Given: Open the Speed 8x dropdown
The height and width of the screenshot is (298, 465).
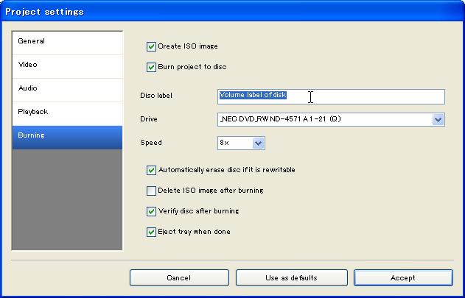Looking at the screenshot, I should [258, 143].
